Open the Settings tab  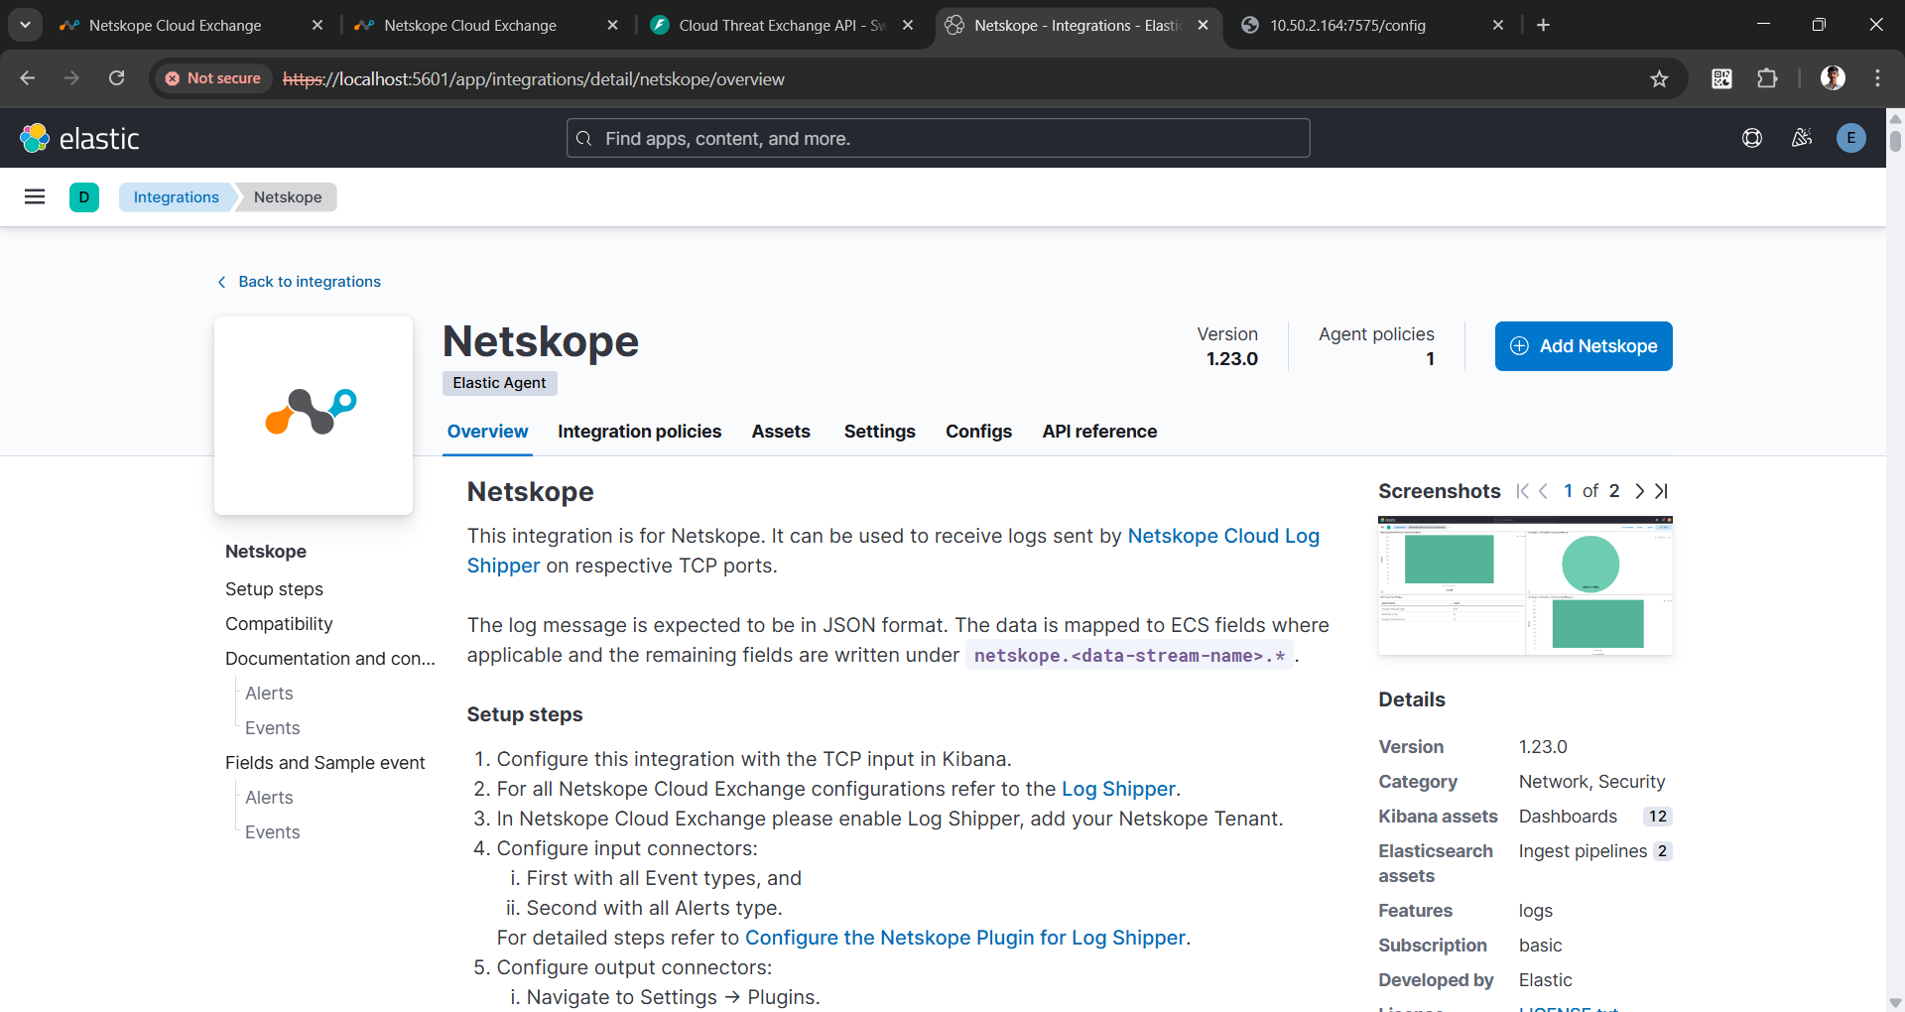(879, 432)
